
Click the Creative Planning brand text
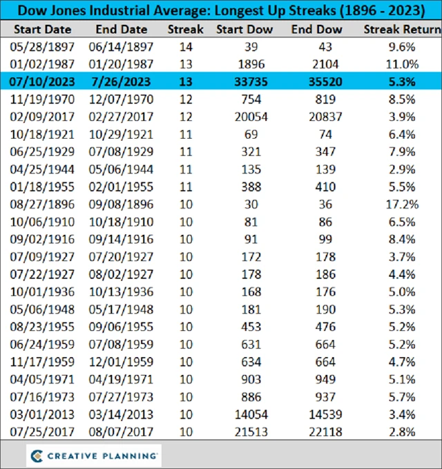102,456
